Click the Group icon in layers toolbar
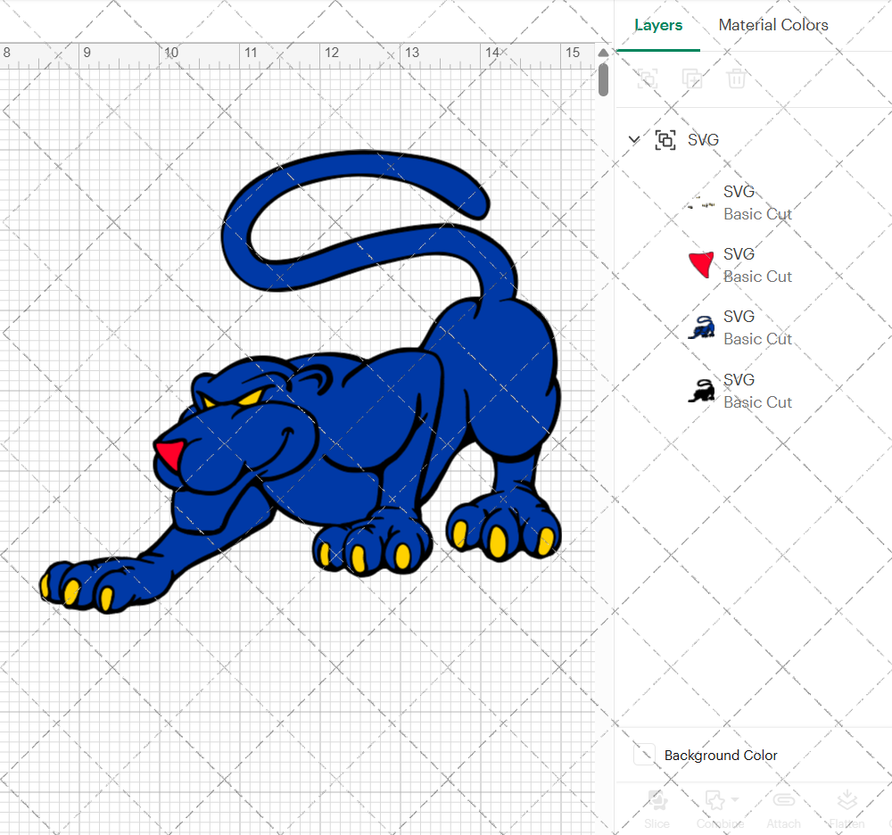 tap(648, 79)
